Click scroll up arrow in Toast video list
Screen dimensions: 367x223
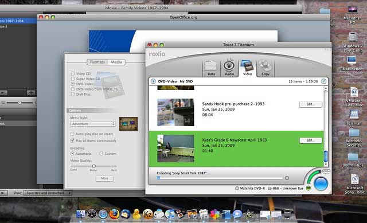326,88
